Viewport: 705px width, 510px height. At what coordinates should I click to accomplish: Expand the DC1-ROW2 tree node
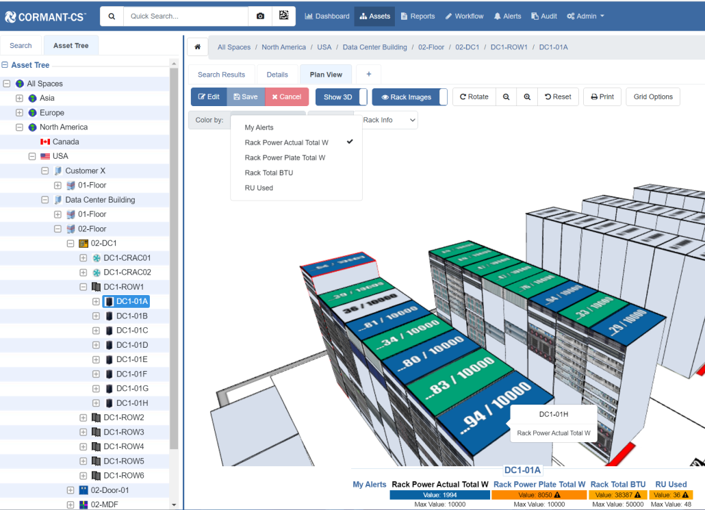coord(84,418)
